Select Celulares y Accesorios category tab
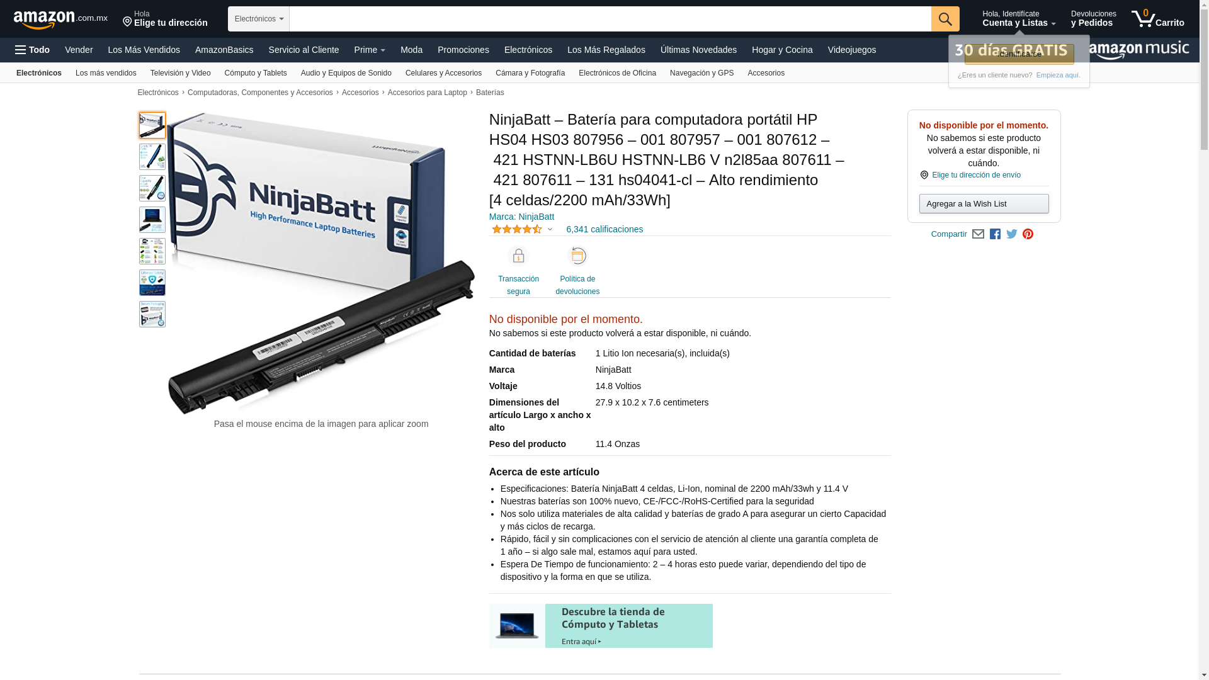The width and height of the screenshot is (1209, 680). 443,73
